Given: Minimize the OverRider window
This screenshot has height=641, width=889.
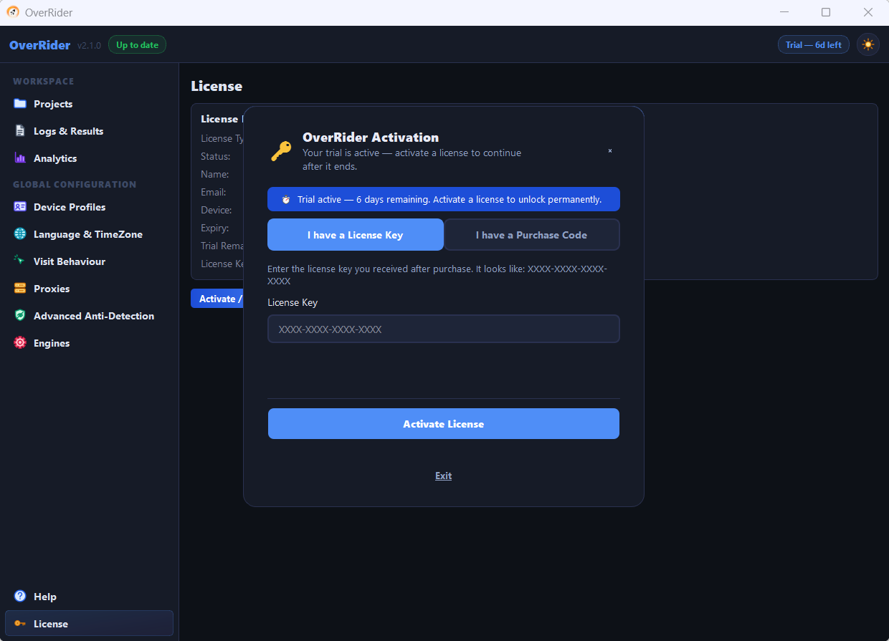Looking at the screenshot, I should (784, 12).
